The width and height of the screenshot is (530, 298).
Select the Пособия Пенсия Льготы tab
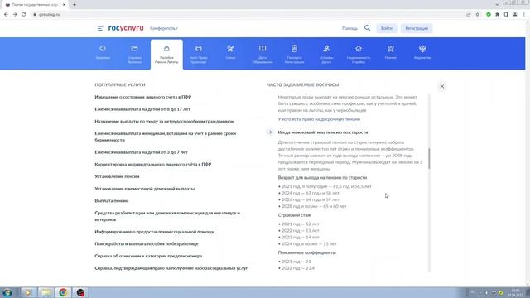coord(166,55)
